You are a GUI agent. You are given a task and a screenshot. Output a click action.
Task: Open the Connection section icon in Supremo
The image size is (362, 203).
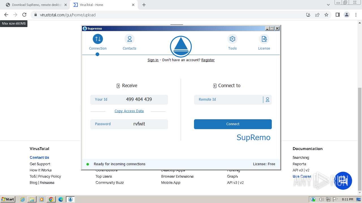click(98, 39)
